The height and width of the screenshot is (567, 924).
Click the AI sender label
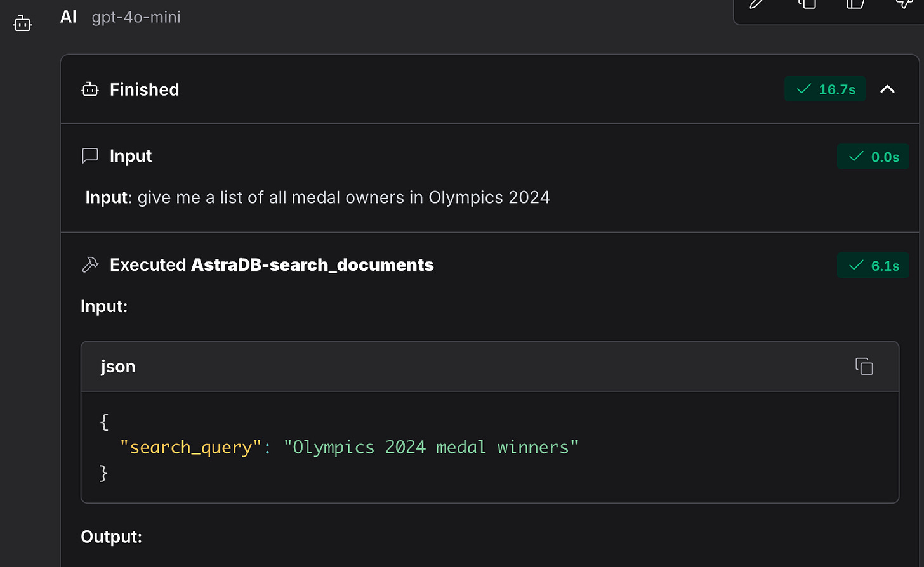(x=68, y=17)
